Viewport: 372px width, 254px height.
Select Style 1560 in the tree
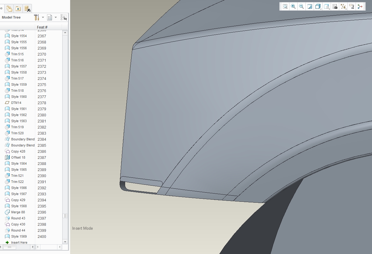[19, 97]
